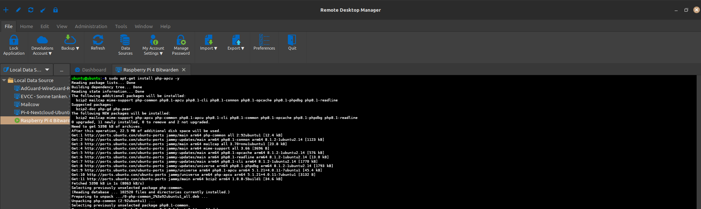The width and height of the screenshot is (701, 209).
Task: Open the Local Data Source selector dropdown
Action: tap(47, 70)
